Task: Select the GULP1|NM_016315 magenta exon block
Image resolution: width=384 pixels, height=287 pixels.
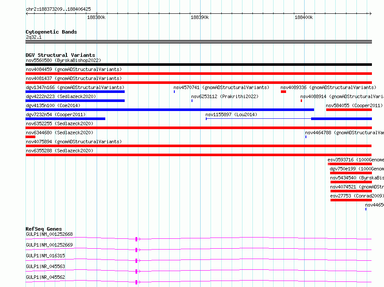Action: point(136,261)
